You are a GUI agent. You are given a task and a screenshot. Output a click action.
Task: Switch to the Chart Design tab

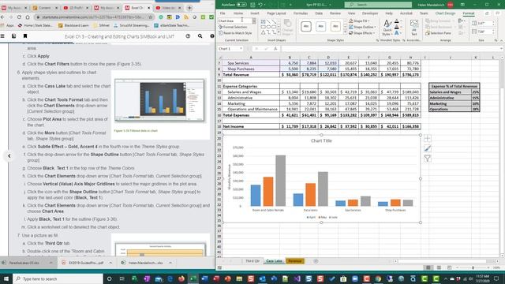click(x=445, y=13)
